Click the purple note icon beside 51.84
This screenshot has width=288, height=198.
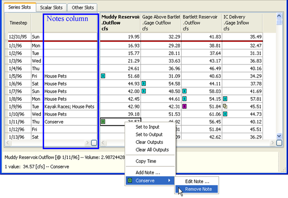tap(185, 107)
